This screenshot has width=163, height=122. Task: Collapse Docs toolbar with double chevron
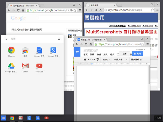point(141,60)
